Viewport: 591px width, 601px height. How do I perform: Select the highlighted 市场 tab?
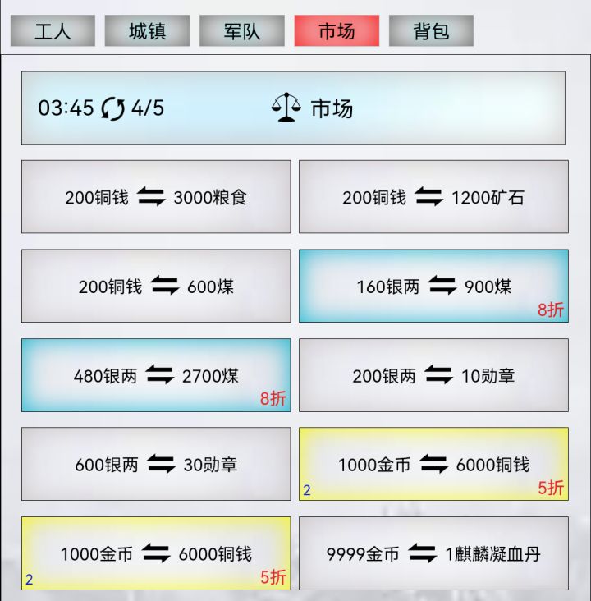337,30
